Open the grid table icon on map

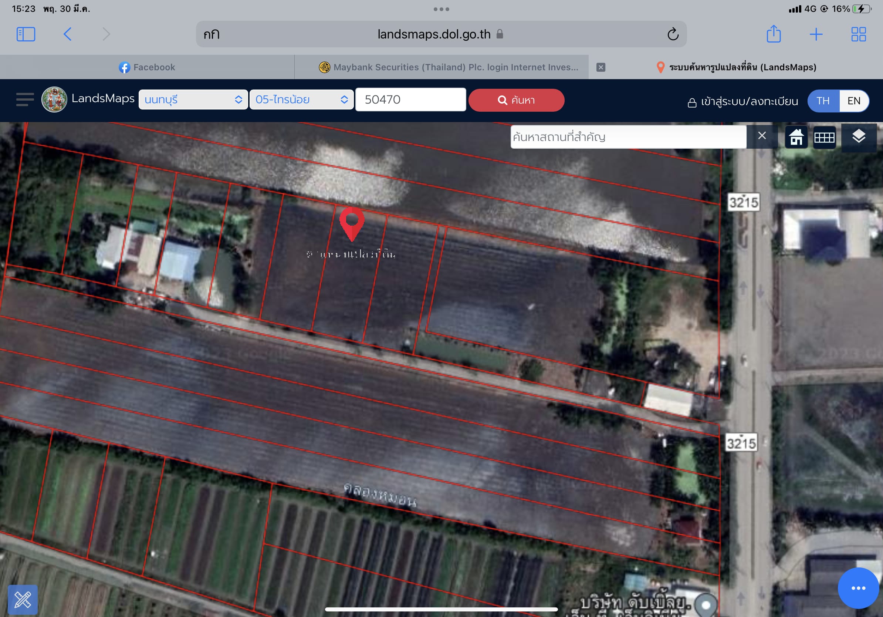[824, 137]
